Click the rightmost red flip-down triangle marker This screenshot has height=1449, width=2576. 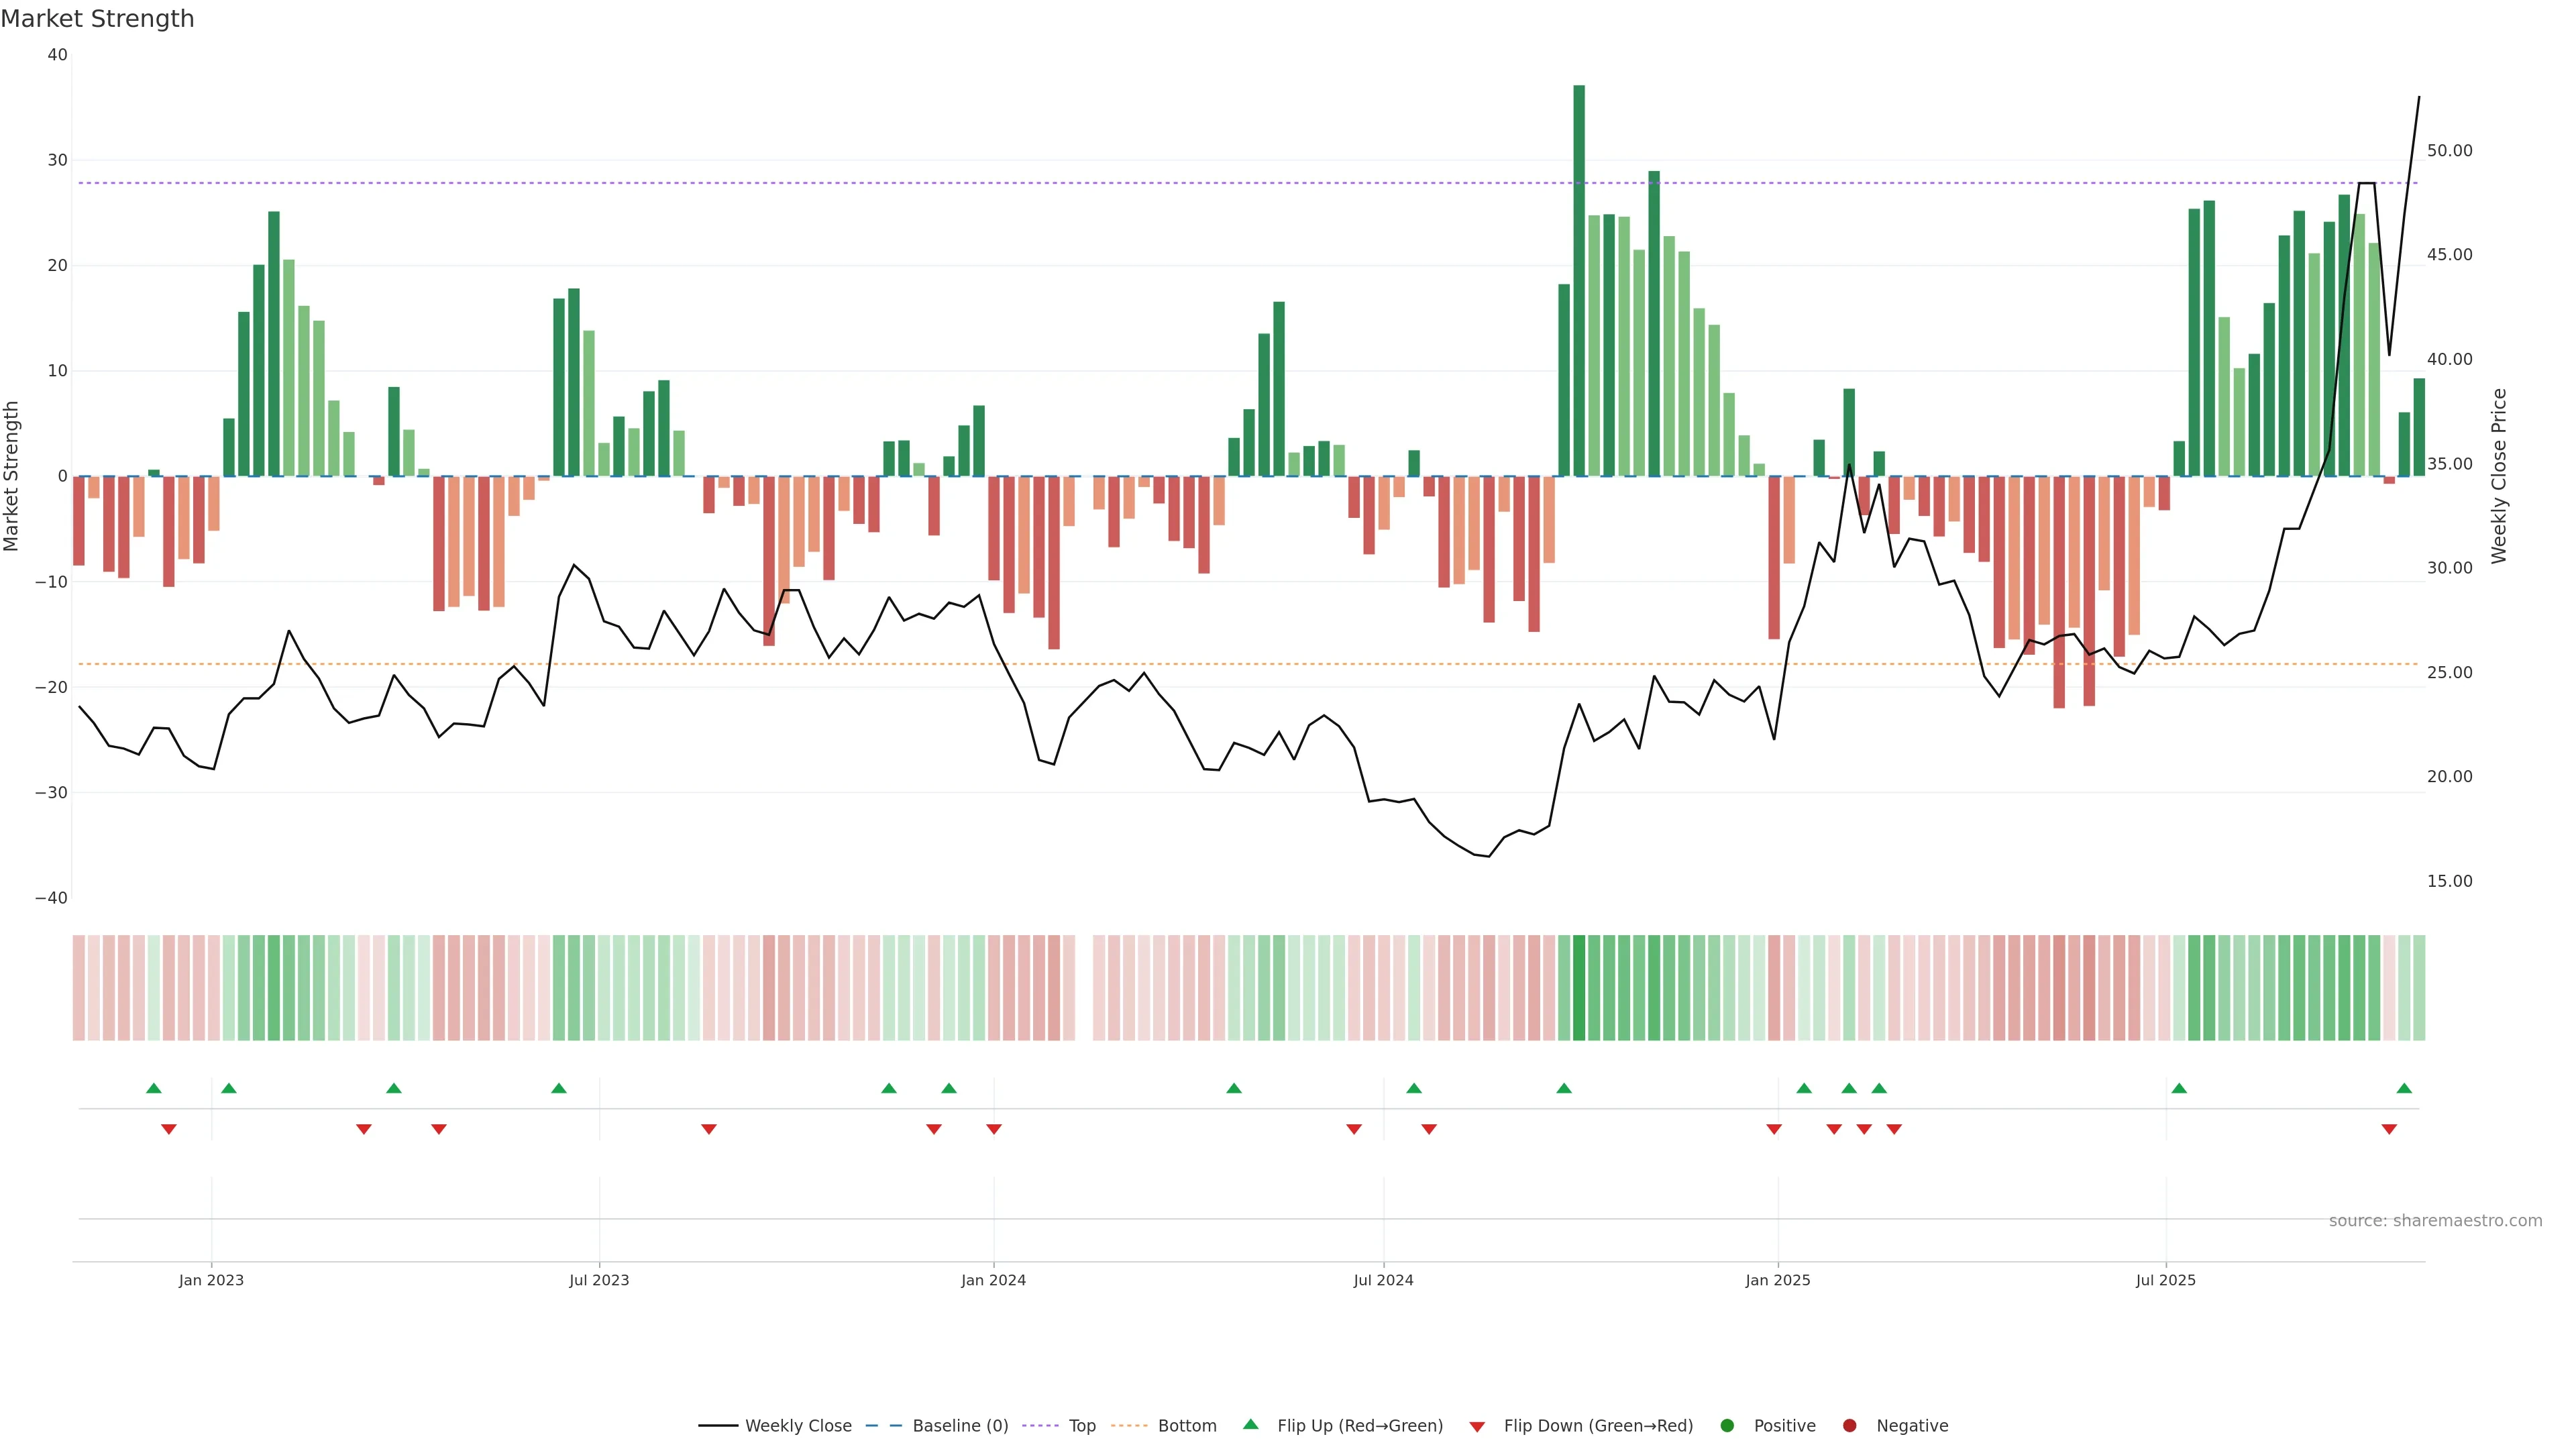click(x=2389, y=1129)
